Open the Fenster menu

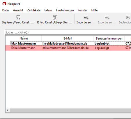(x=82, y=10)
